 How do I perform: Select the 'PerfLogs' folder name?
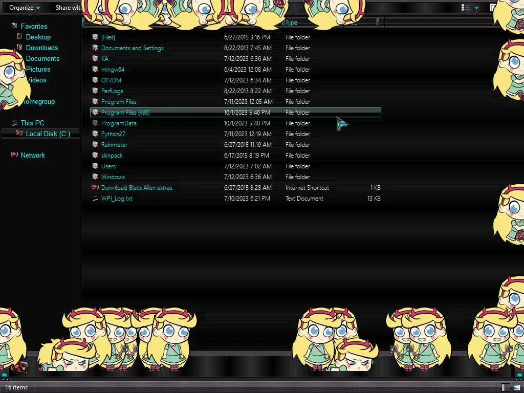pos(112,91)
